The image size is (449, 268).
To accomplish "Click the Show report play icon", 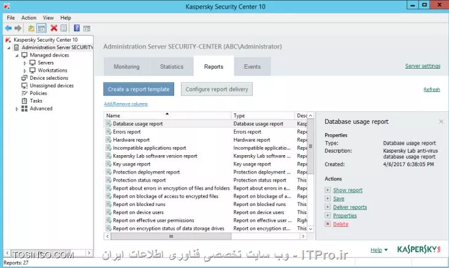I will [x=328, y=190].
